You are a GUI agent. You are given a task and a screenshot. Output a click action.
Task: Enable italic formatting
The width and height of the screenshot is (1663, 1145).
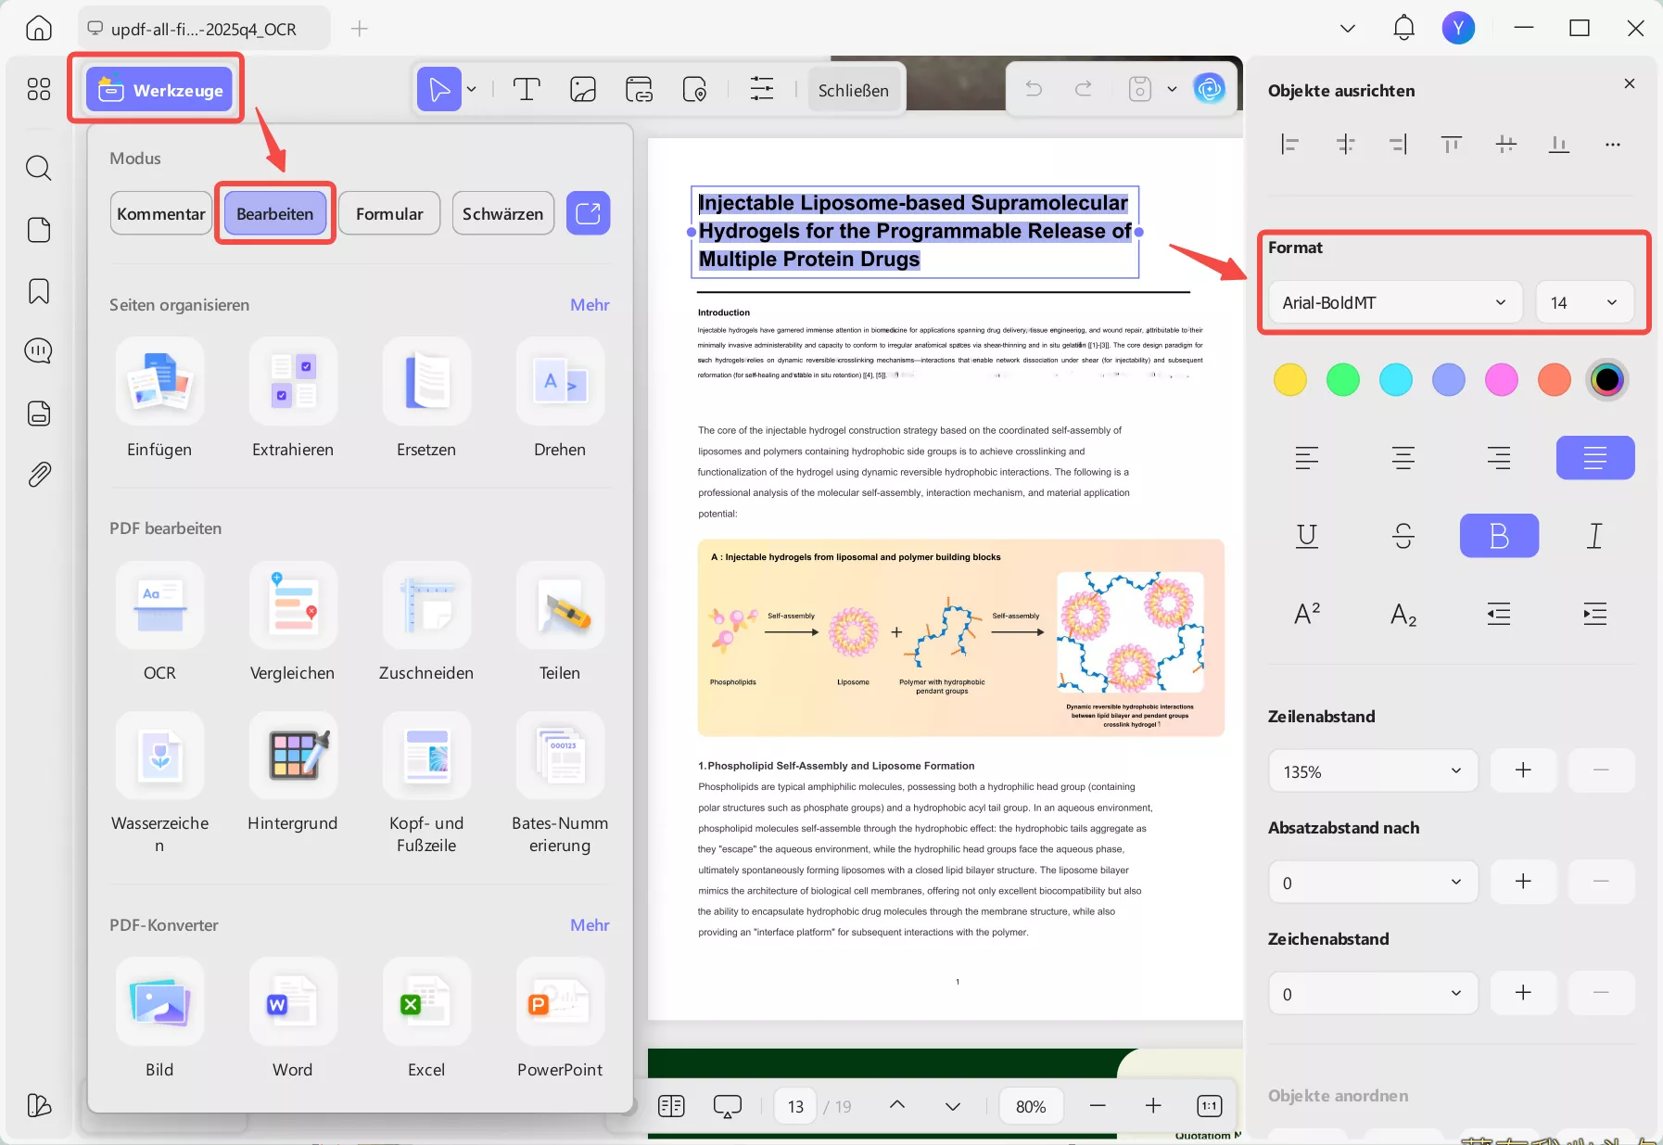[x=1595, y=535]
